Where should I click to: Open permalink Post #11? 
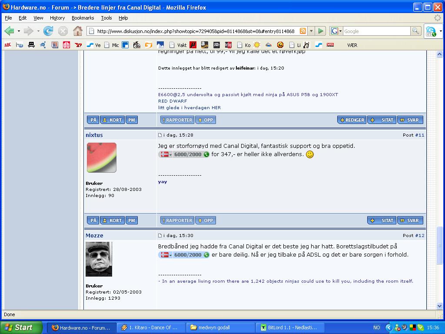419,135
